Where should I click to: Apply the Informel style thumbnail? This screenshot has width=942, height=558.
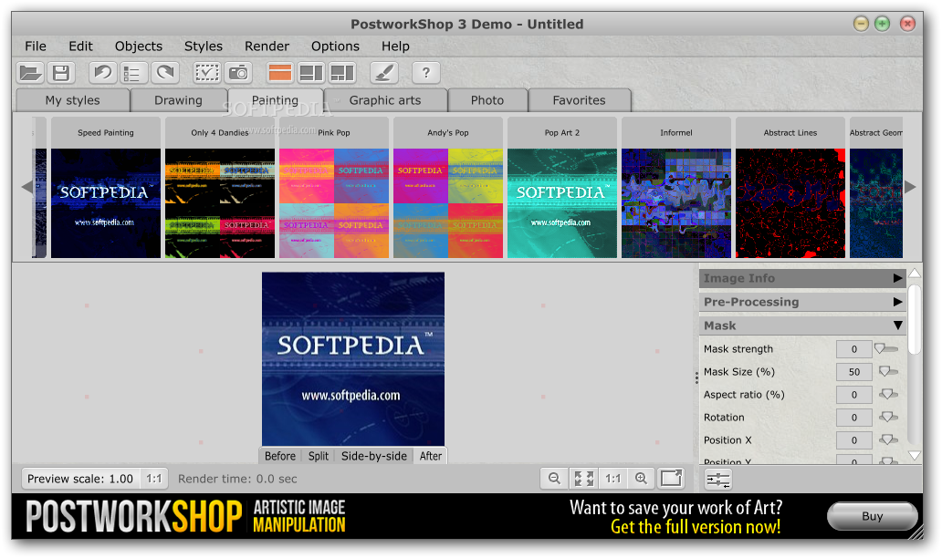[676, 203]
